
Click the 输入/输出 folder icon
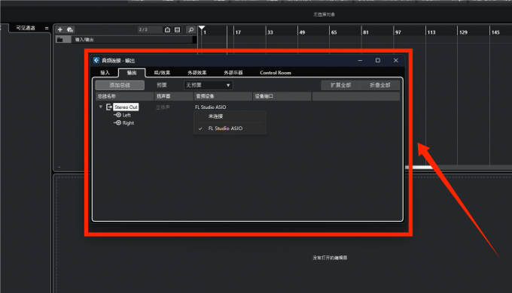[59, 40]
